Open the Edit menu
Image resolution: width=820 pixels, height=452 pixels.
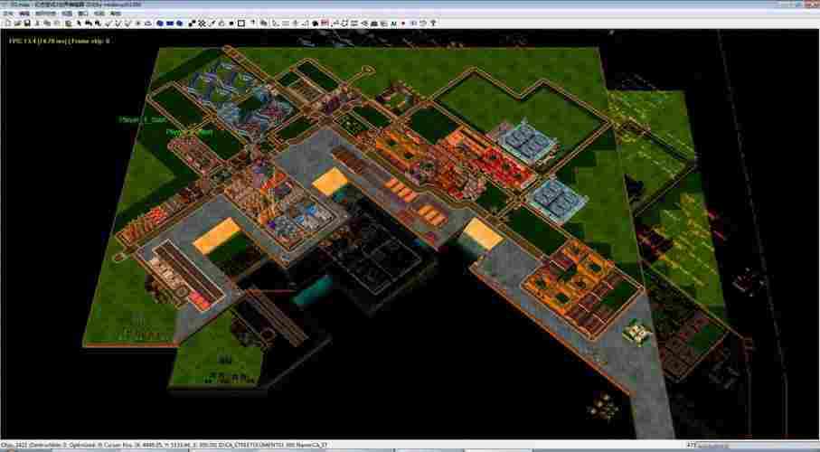coord(24,14)
